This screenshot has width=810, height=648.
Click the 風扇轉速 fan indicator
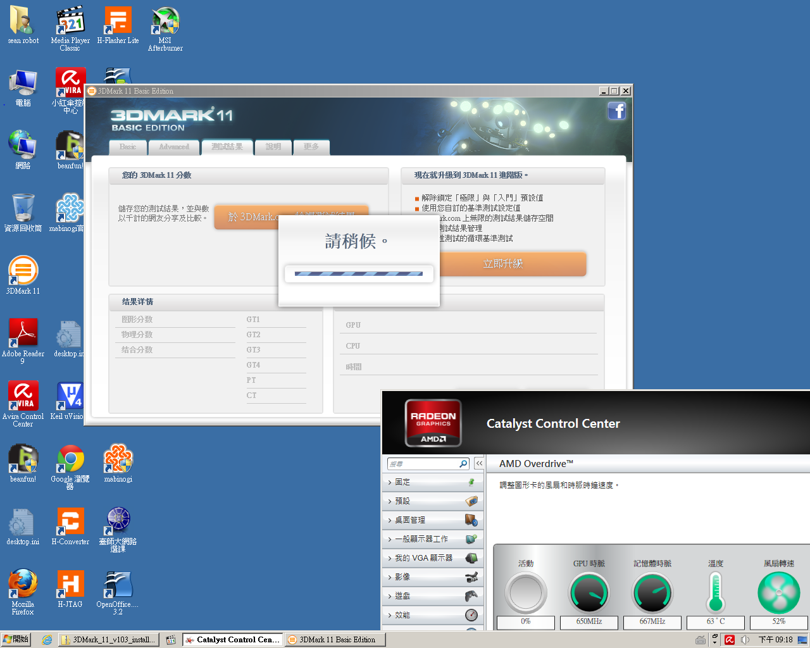click(x=779, y=593)
